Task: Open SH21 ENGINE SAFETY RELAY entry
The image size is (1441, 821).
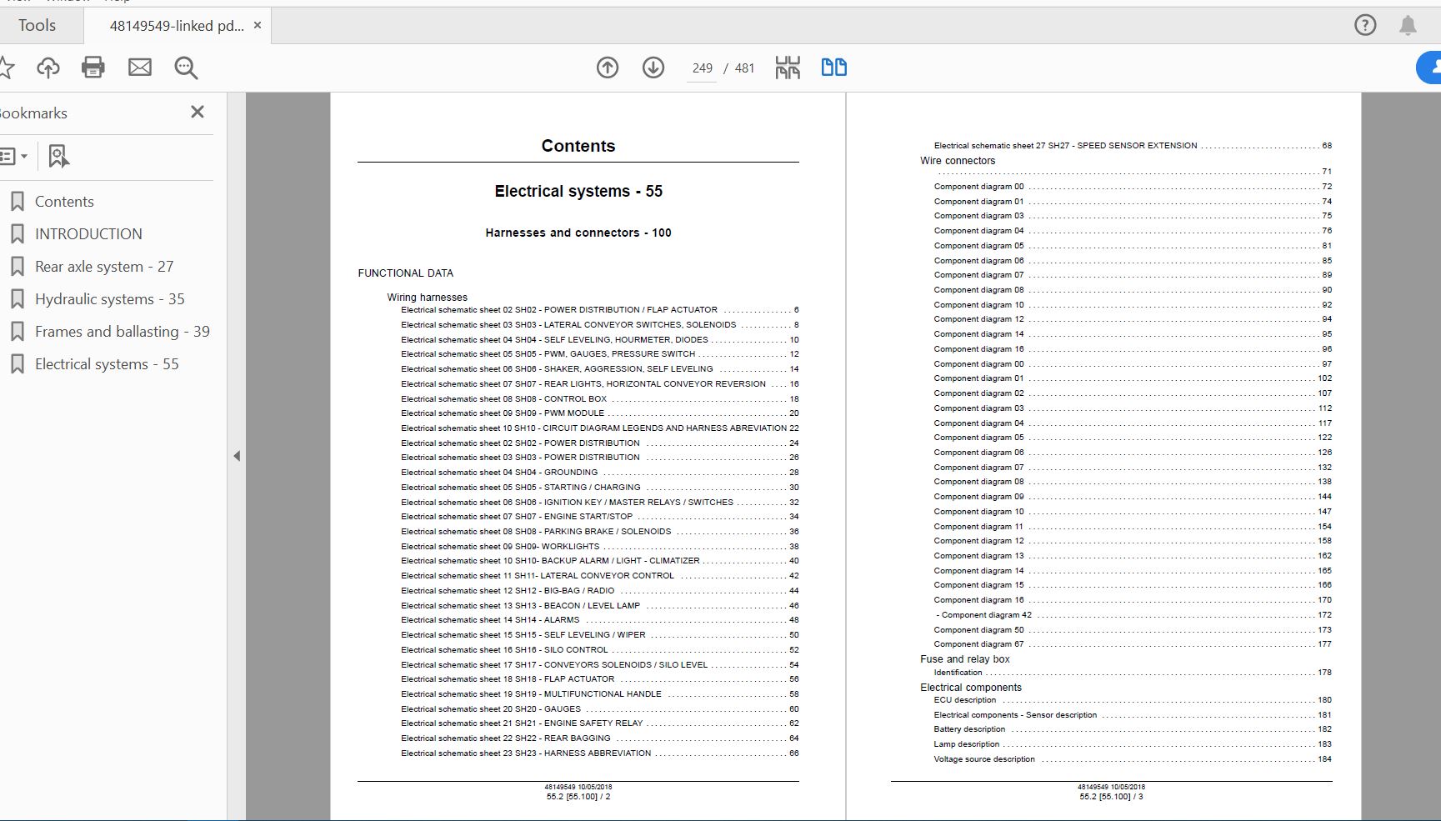Action: (599, 723)
